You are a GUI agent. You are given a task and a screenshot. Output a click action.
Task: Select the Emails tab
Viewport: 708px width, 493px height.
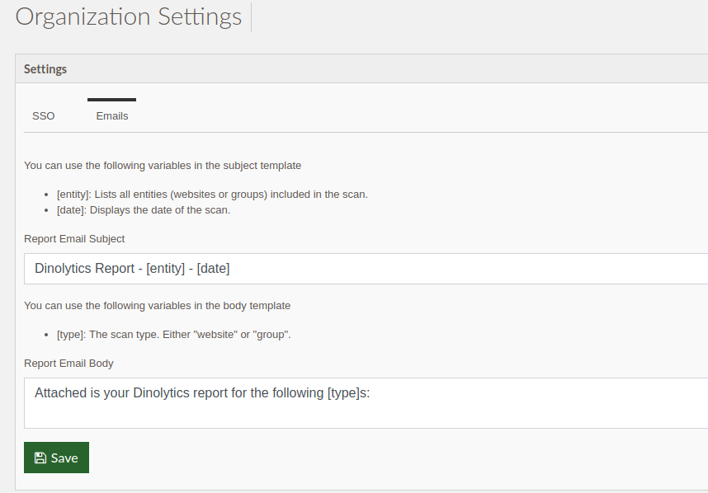click(x=112, y=116)
